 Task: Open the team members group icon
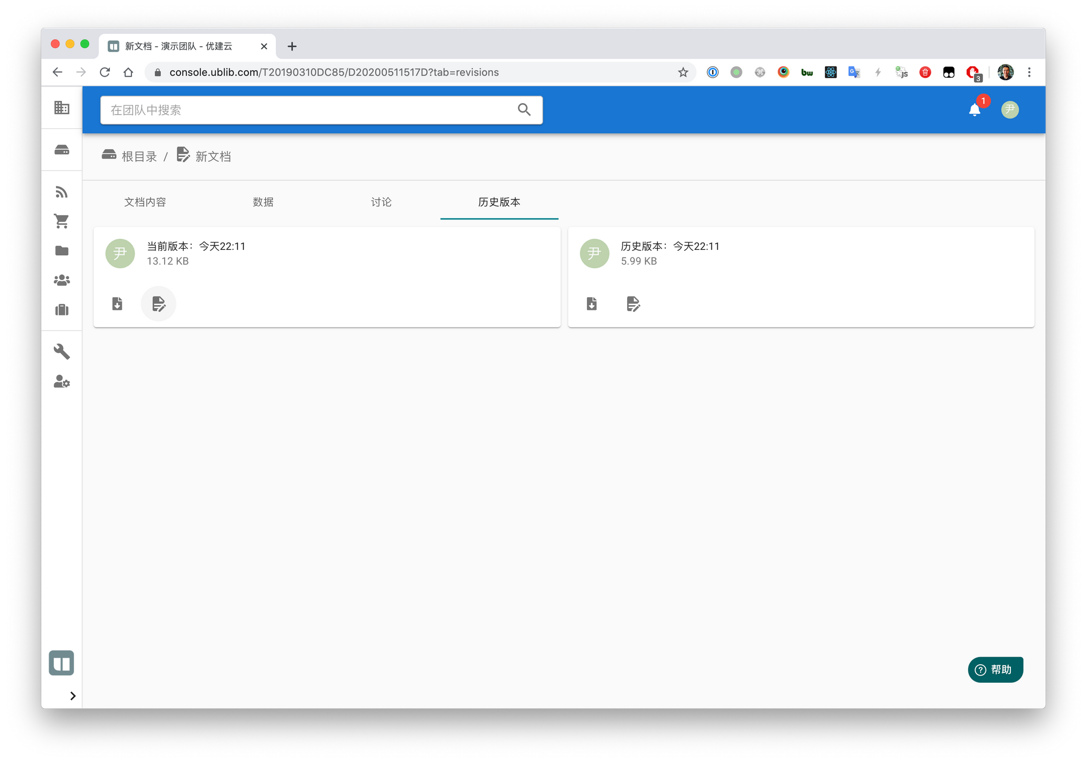(x=61, y=280)
